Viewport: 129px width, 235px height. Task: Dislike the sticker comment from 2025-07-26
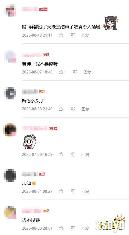coord(73,154)
